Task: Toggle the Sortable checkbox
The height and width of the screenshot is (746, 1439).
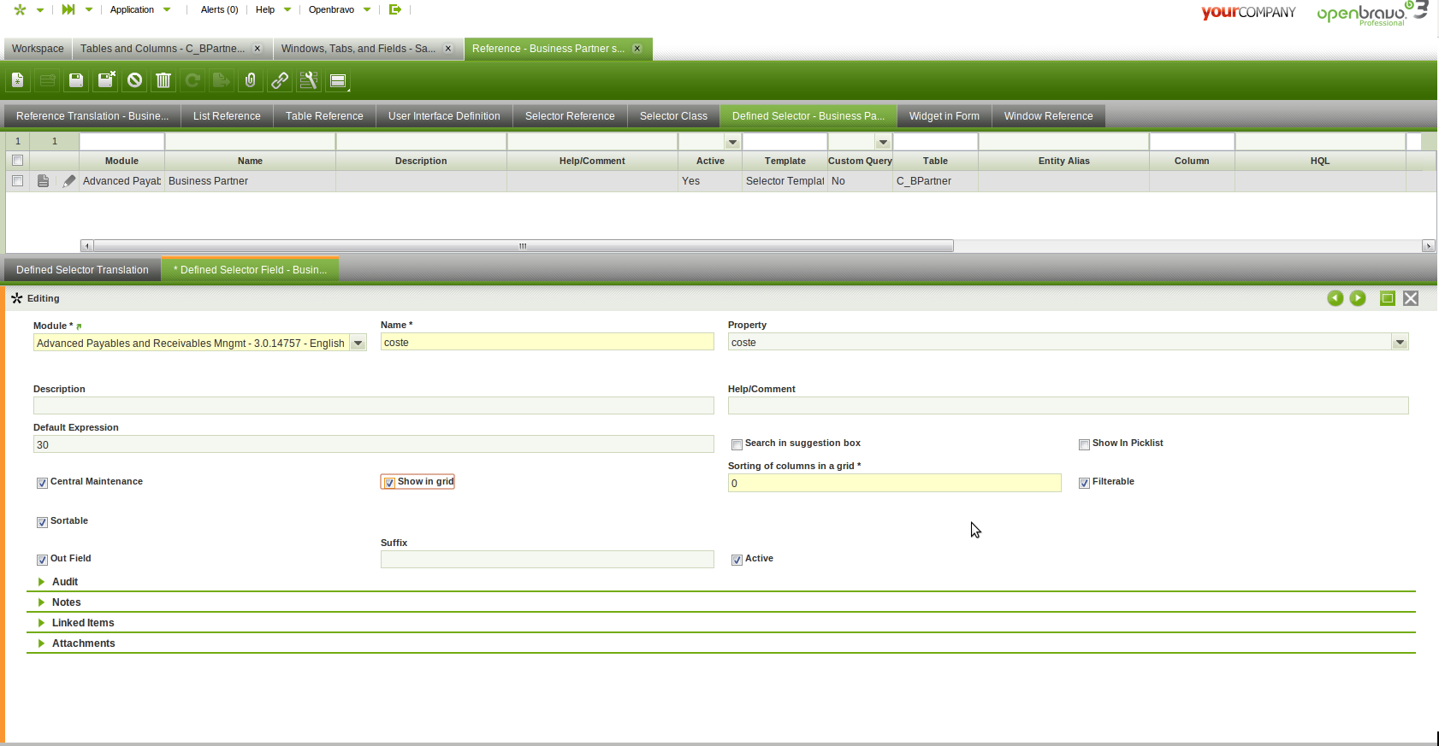Action: point(42,522)
